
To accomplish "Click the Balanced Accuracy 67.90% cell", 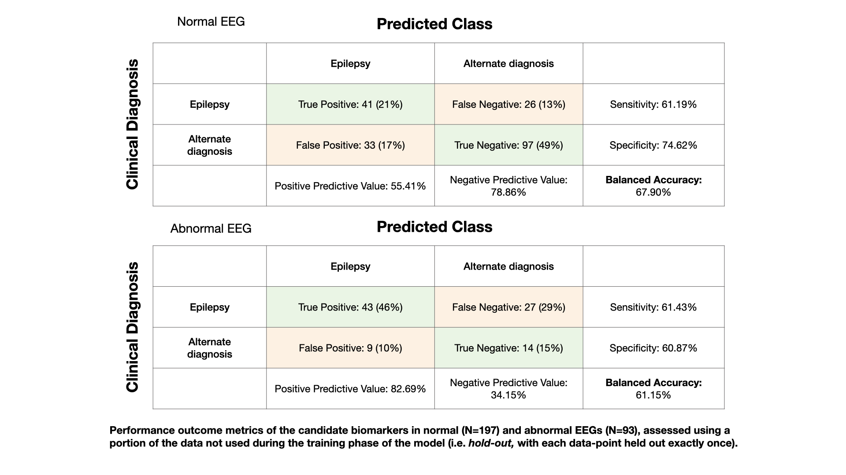I will (x=653, y=186).
